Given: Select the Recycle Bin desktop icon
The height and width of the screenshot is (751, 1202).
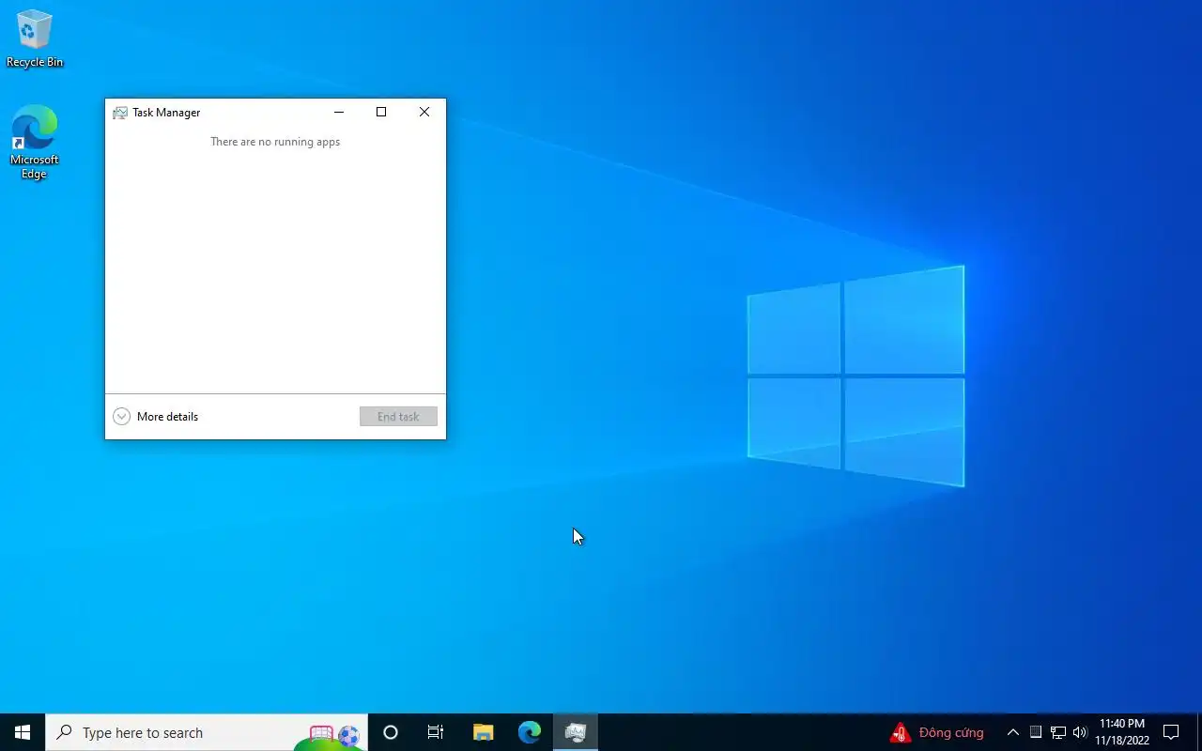Looking at the screenshot, I should 35,38.
